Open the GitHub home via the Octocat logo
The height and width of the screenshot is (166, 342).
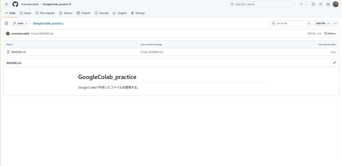[15, 4]
